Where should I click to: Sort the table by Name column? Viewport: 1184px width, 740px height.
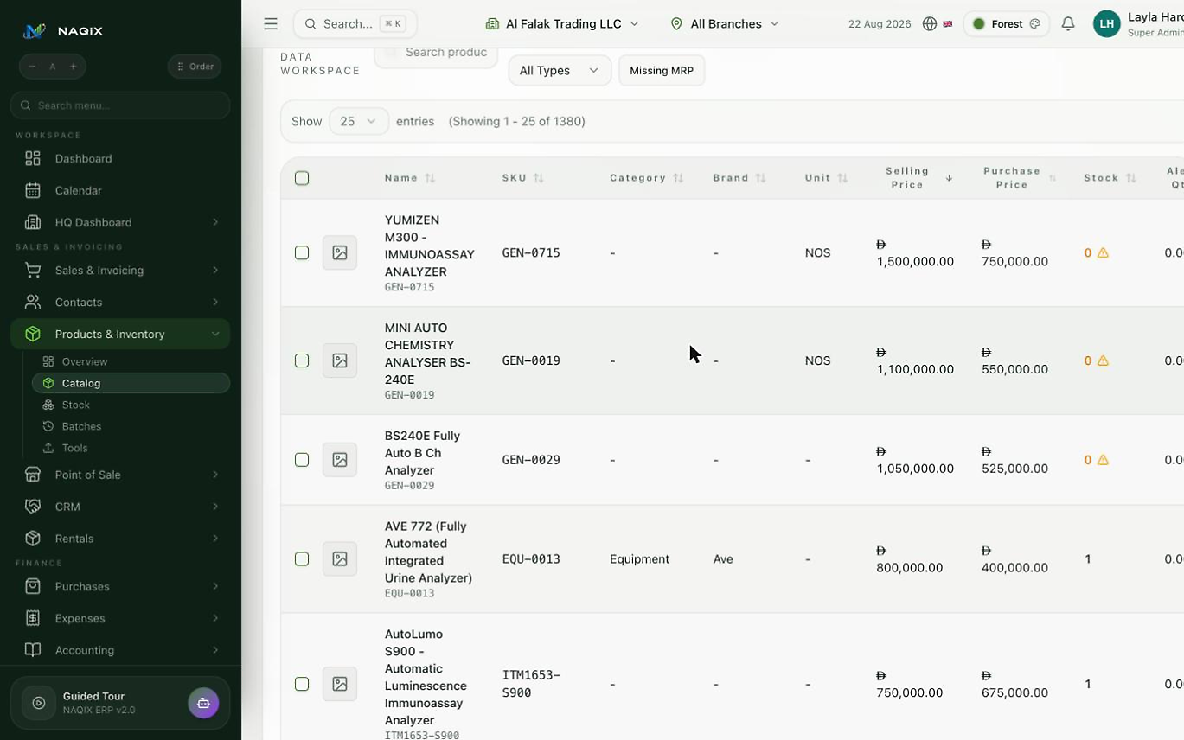tap(410, 178)
